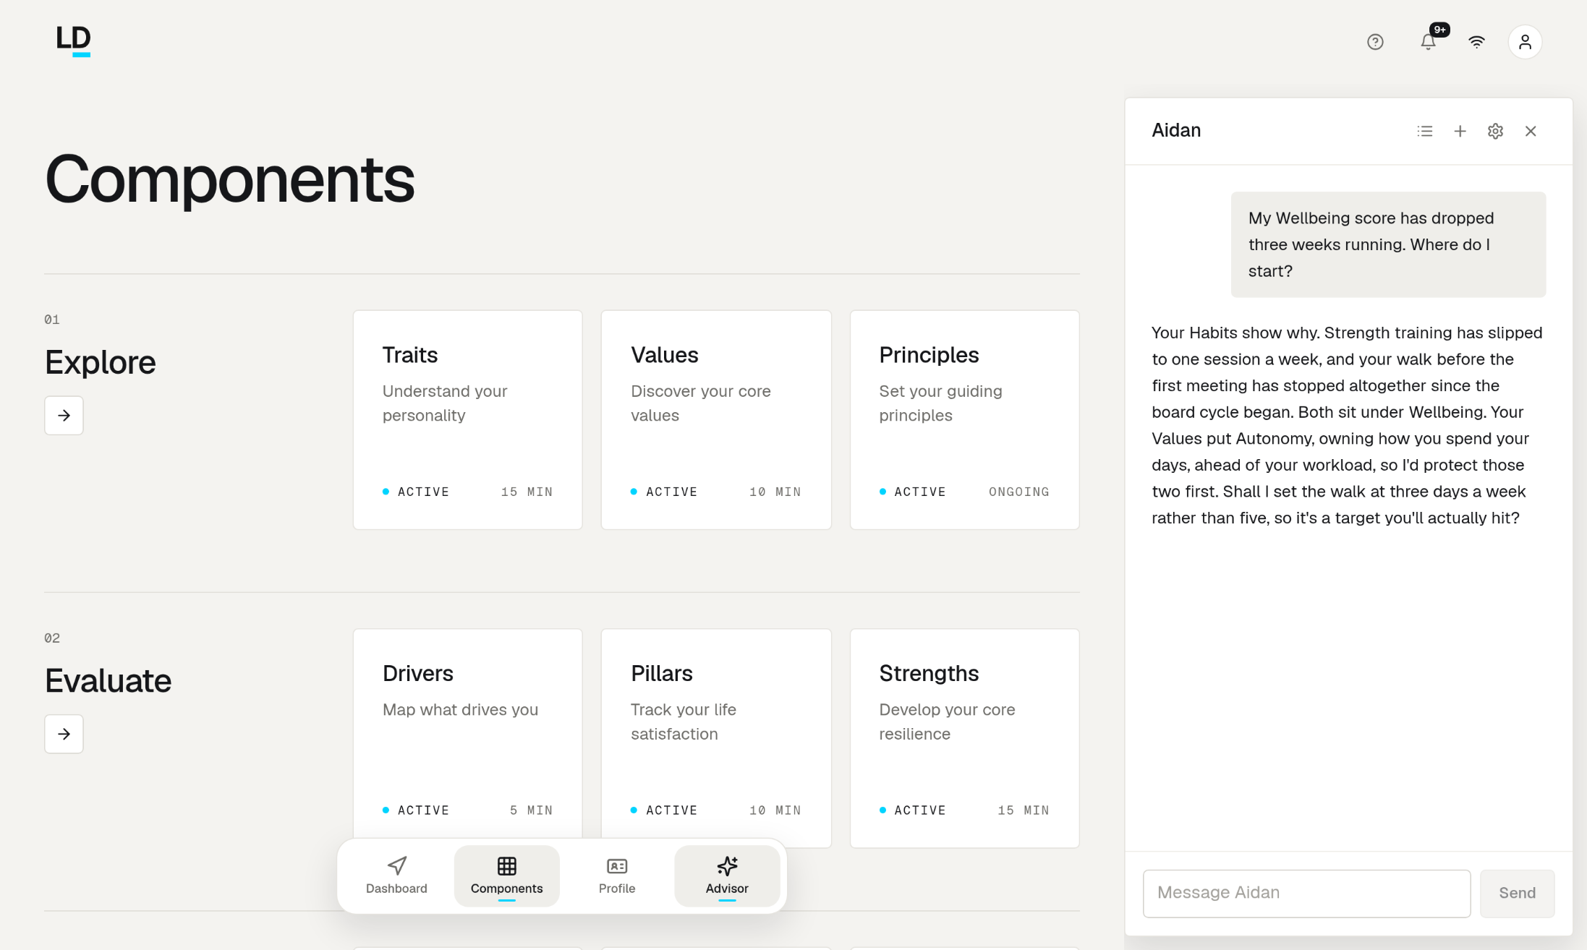Switch to Profile tab
Viewport: 1587px width, 950px height.
pyautogui.click(x=617, y=876)
